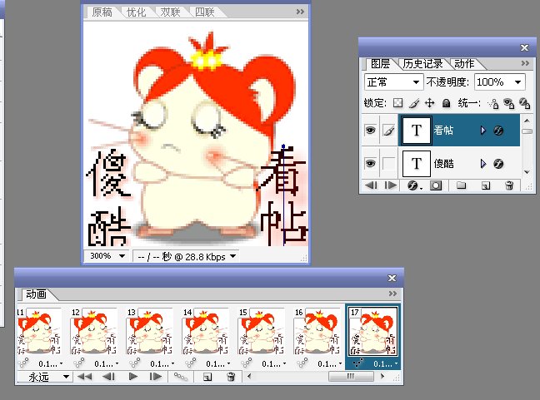Click unify layer style icon

(524, 103)
